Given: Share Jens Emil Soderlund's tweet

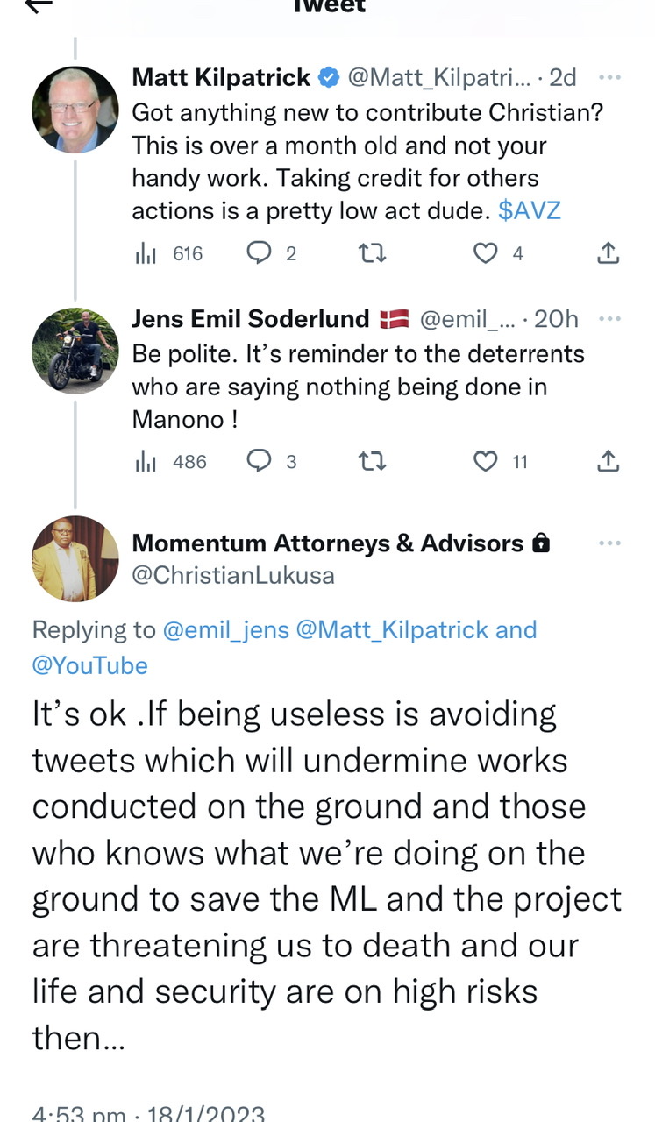Looking at the screenshot, I should click(x=609, y=461).
